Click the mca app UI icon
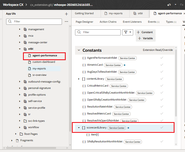The image size is (185, 152). point(25,36)
